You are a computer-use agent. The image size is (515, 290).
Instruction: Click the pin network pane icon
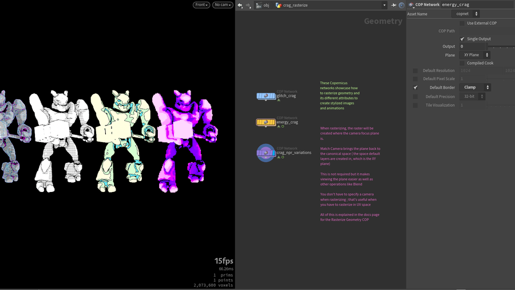tap(394, 5)
